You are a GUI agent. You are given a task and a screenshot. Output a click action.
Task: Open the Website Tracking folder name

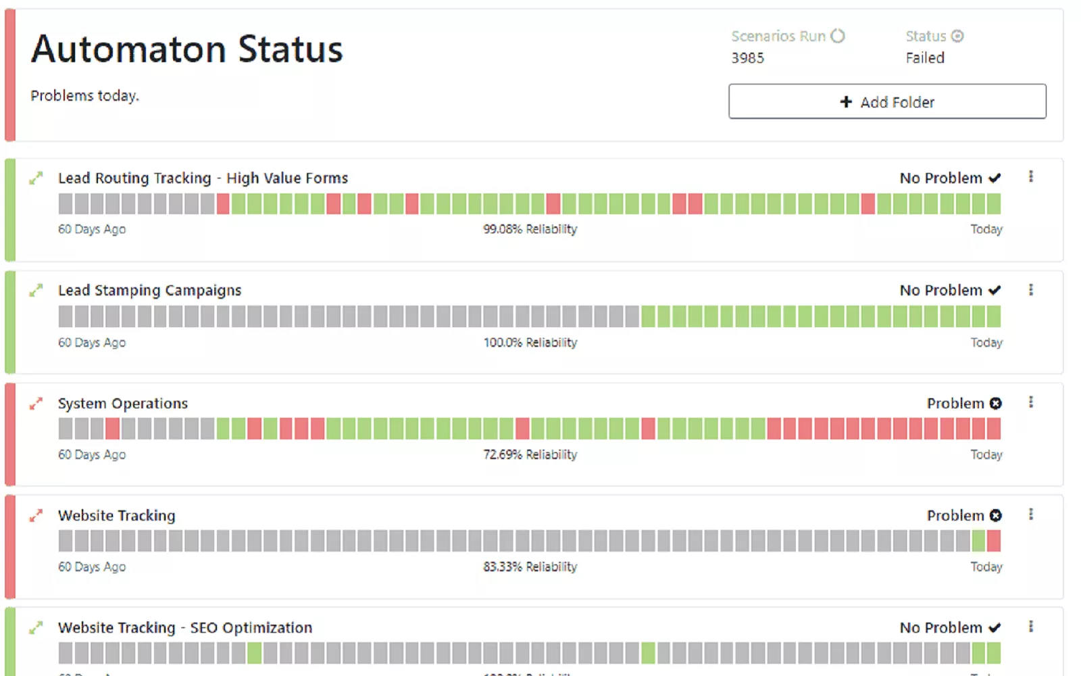tap(117, 516)
